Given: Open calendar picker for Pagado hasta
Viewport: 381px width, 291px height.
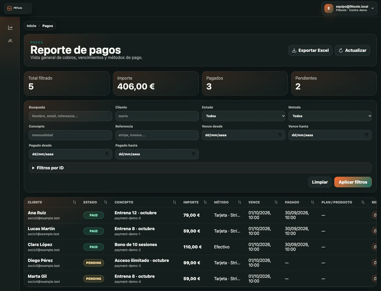Looking at the screenshot, I should pos(193,154).
